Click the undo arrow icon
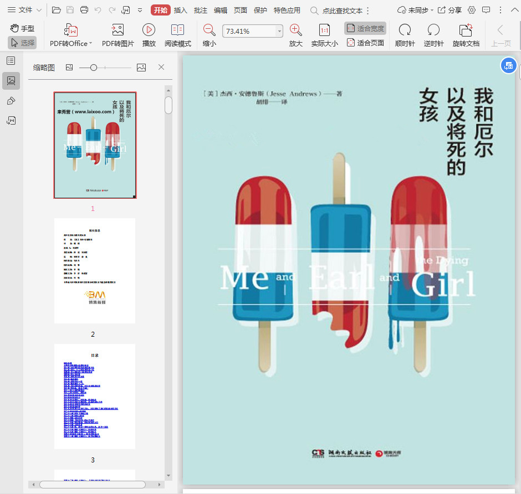Screen dimensions: 521x494 point(98,10)
